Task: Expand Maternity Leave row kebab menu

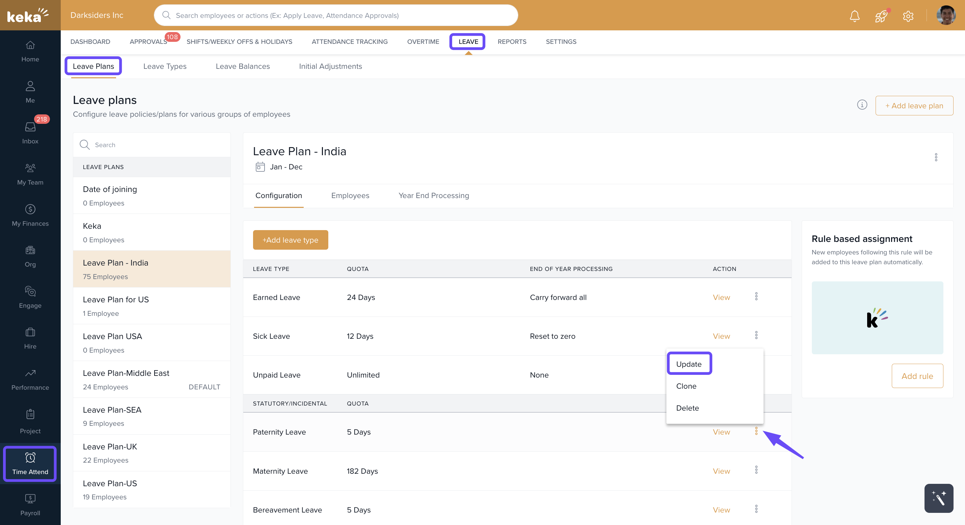Action: pyautogui.click(x=756, y=470)
